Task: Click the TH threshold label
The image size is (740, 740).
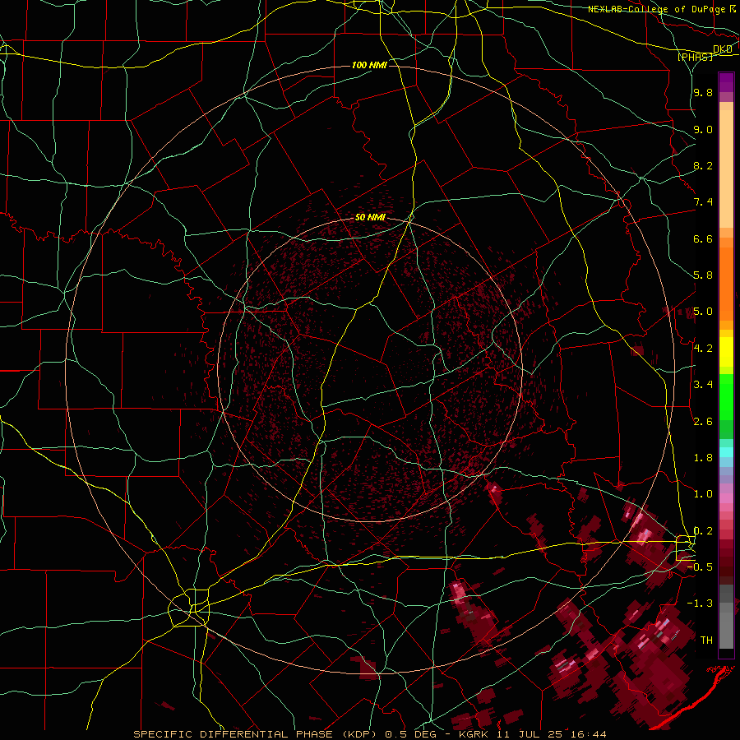Action: (x=706, y=641)
